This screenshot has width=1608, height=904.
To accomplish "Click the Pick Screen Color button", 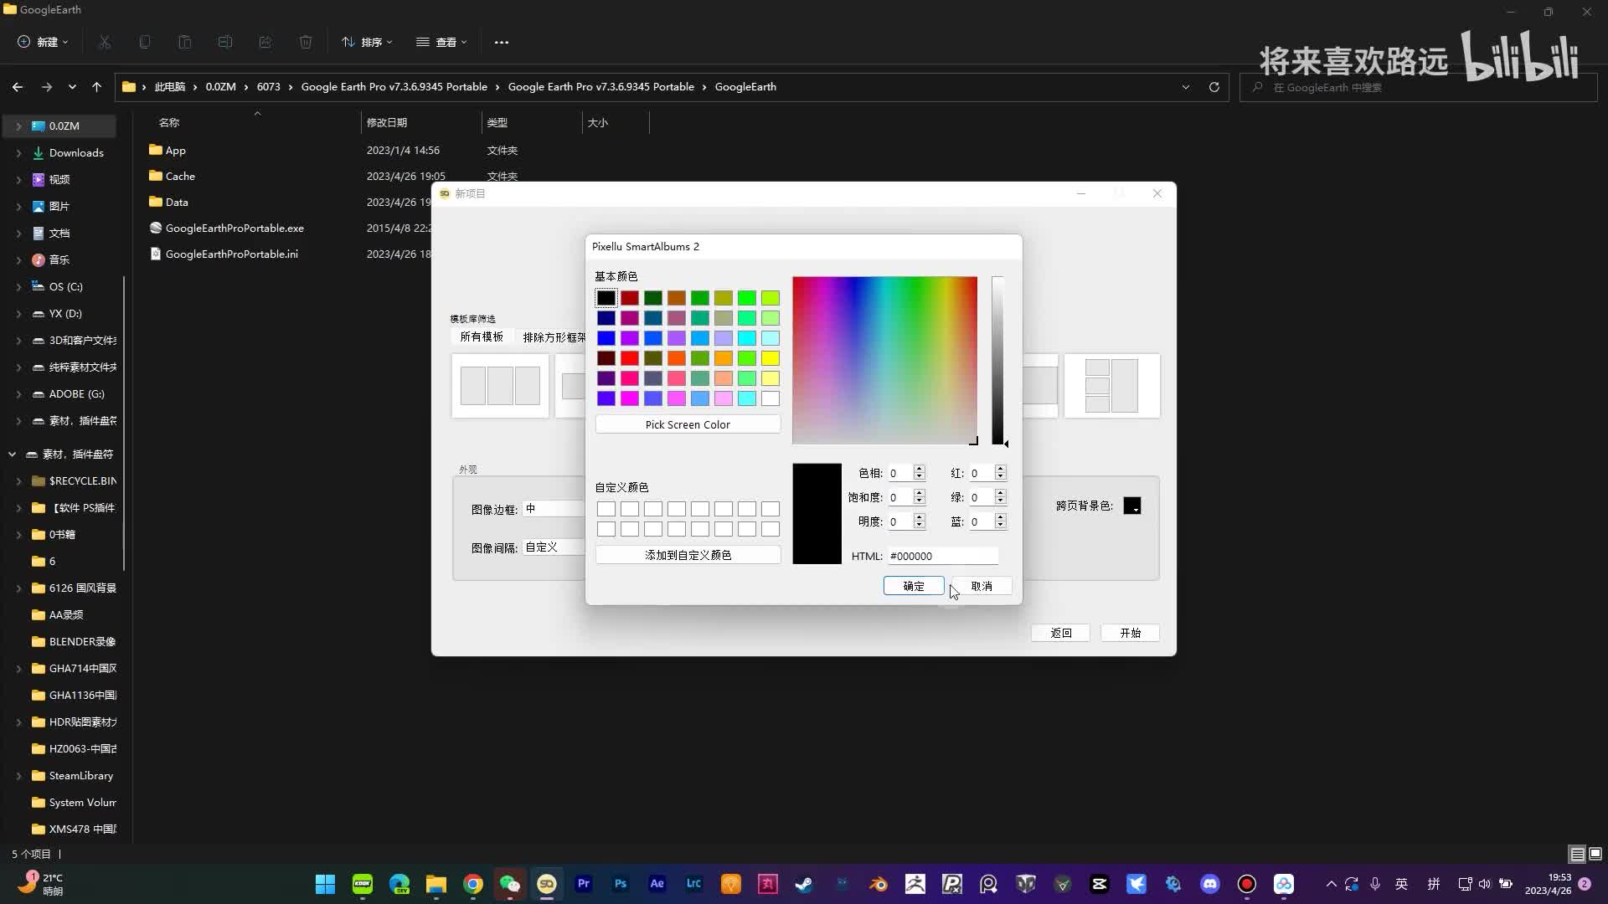I will 688,424.
